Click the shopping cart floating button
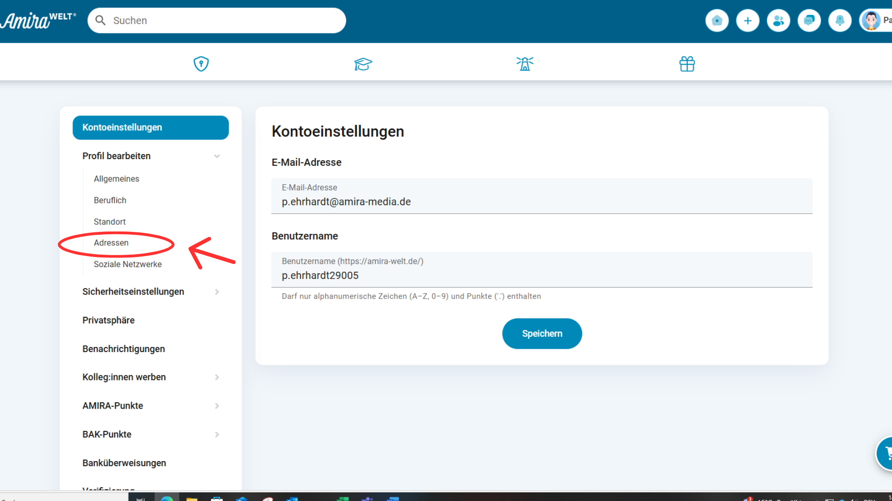Viewport: 892px width, 501px height. pyautogui.click(x=886, y=453)
